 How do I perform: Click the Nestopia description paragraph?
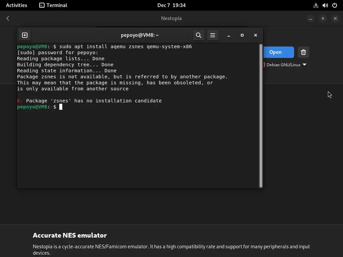[x=171, y=250]
